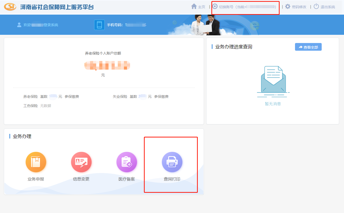
Task: Click 切换账号 text in the header
Action: 226,7
